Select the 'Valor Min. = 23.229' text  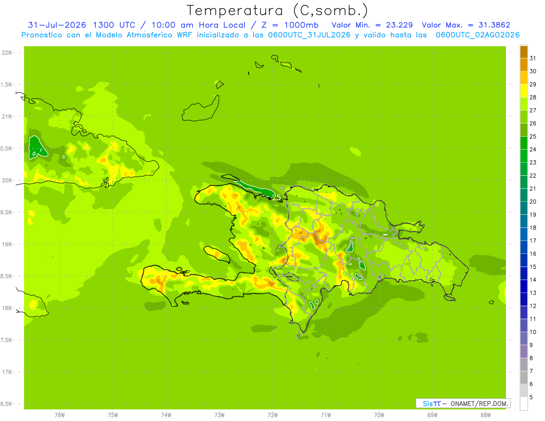click(x=372, y=25)
